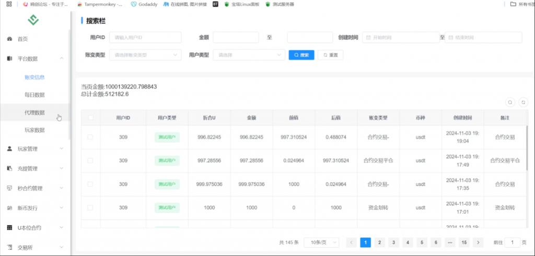Open the 在线拼图 bookmark
This screenshot has width=535, height=256.
point(185,4)
